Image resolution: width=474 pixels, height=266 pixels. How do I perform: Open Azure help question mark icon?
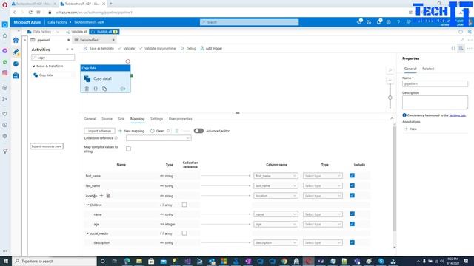click(x=398, y=22)
